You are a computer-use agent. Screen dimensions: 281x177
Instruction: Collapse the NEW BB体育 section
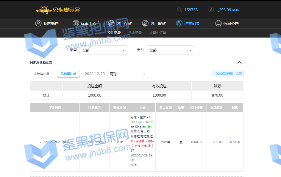(239, 63)
